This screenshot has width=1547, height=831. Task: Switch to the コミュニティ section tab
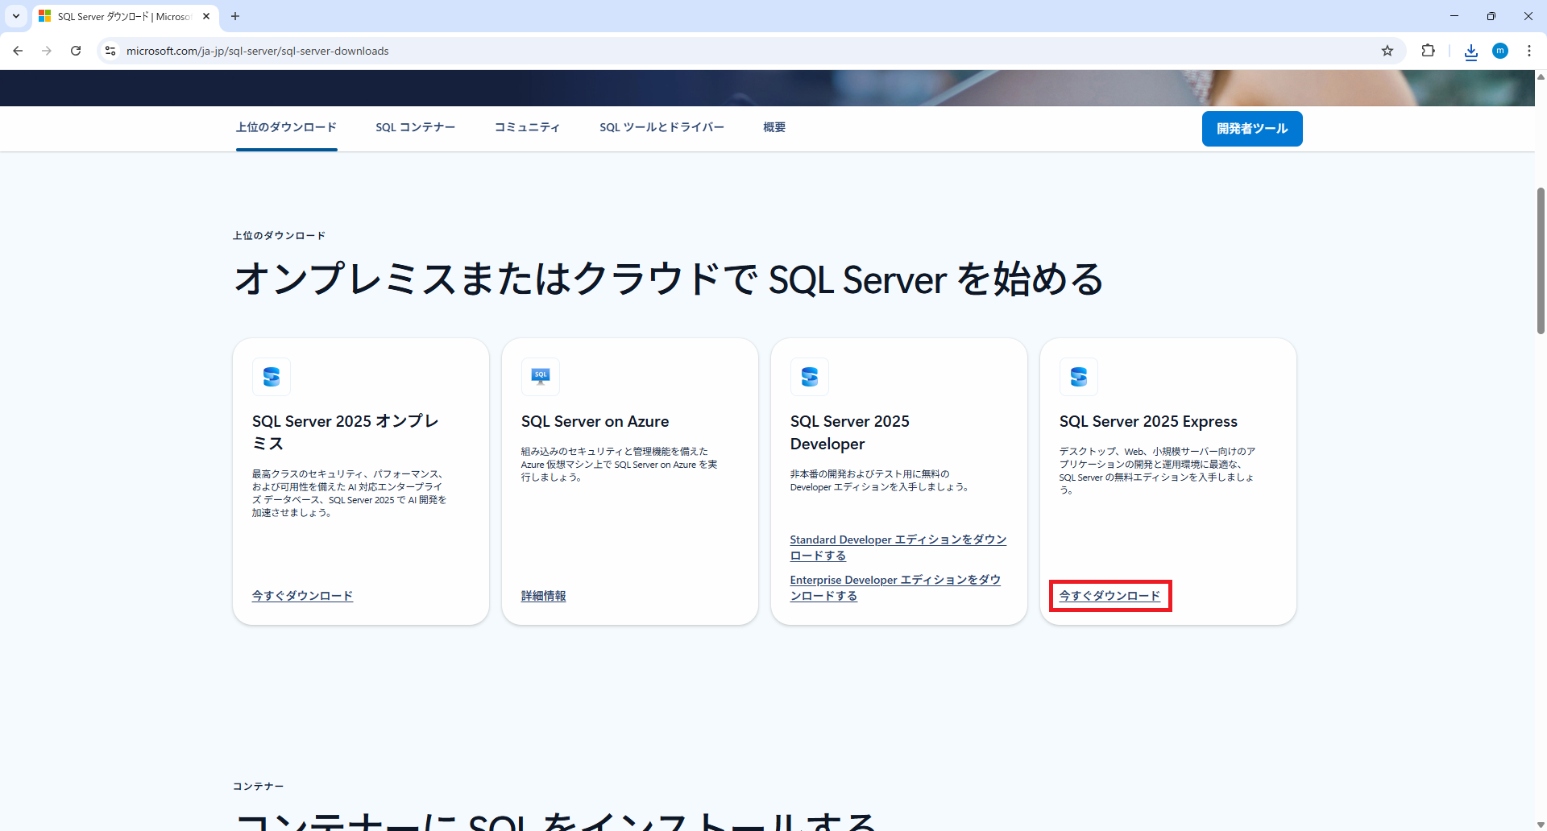pos(527,127)
